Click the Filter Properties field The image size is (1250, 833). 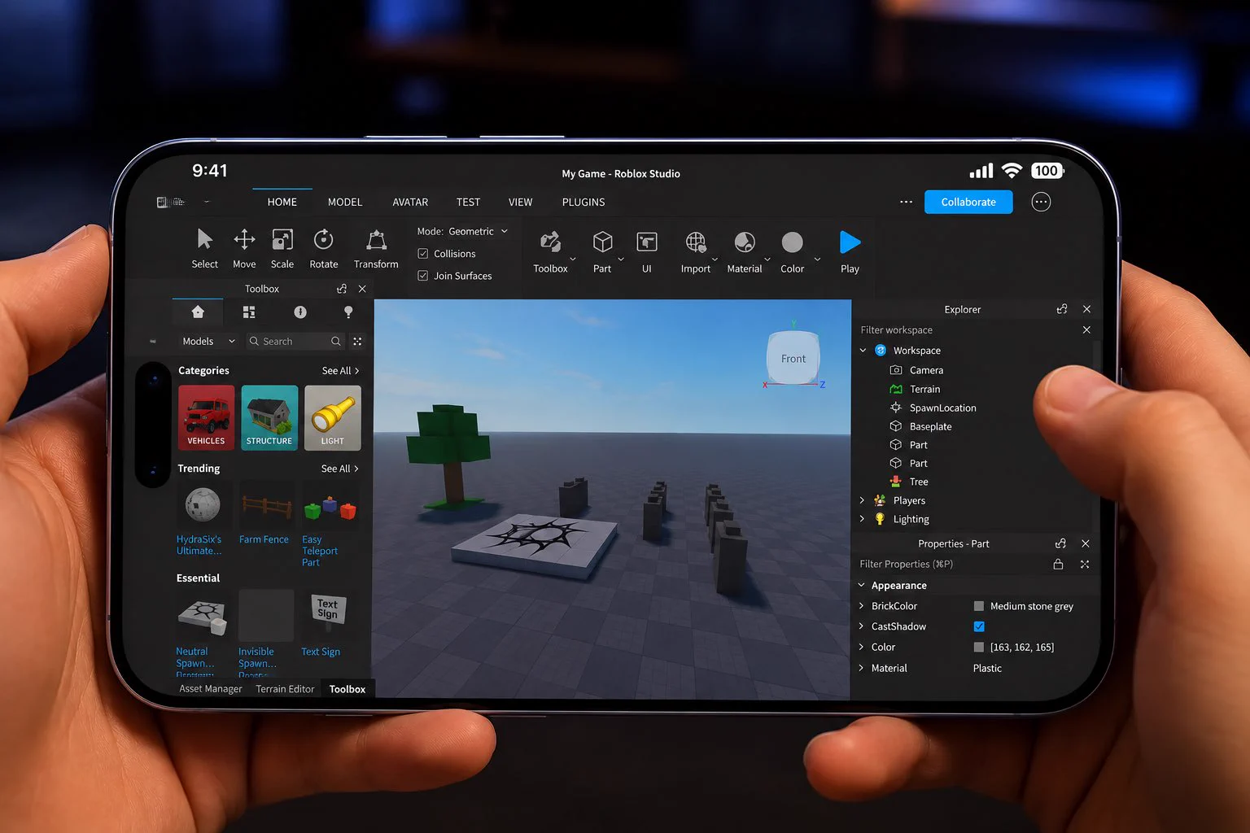coord(952,564)
